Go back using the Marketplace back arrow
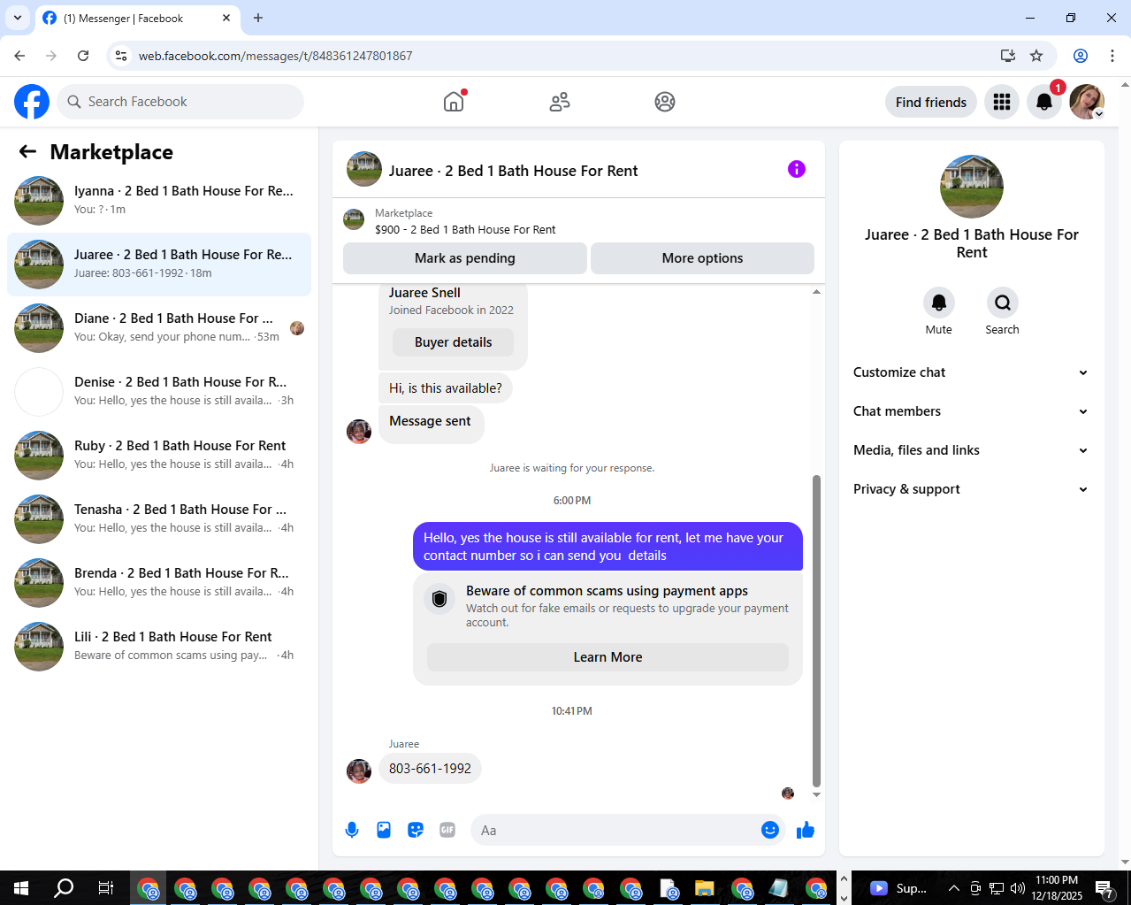The width and height of the screenshot is (1131, 905). pyautogui.click(x=27, y=151)
